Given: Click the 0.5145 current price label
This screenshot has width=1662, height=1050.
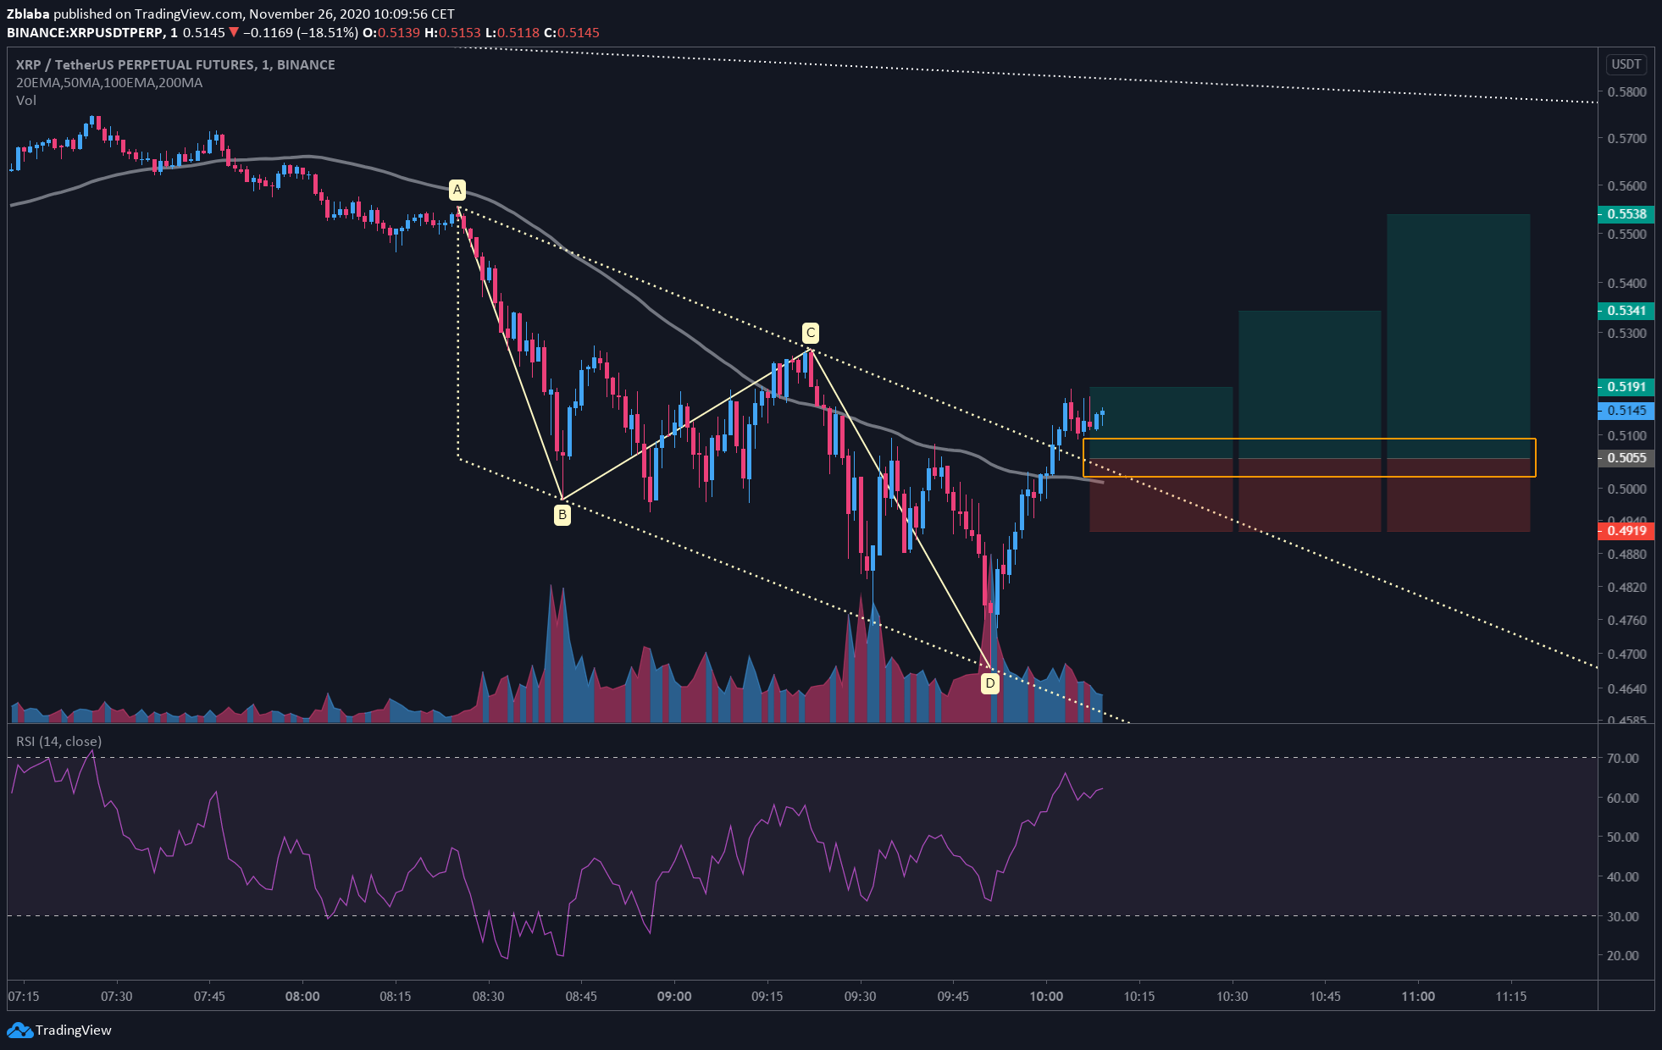Looking at the screenshot, I should 1626,411.
